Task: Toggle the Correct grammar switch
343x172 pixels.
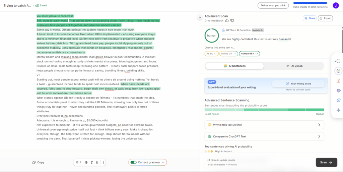Action: 134,162
